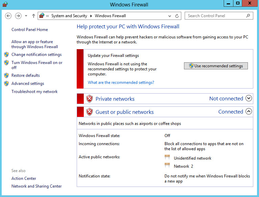259x197 pixels.
Task: Click the Windows Firewall state Off value
Action: [x=167, y=136]
